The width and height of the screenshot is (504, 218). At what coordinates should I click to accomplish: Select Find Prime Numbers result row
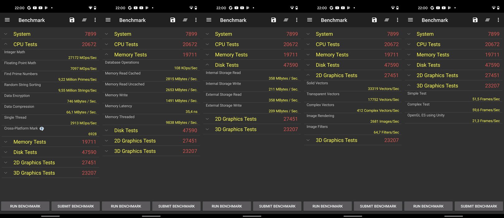pyautogui.click(x=50, y=77)
